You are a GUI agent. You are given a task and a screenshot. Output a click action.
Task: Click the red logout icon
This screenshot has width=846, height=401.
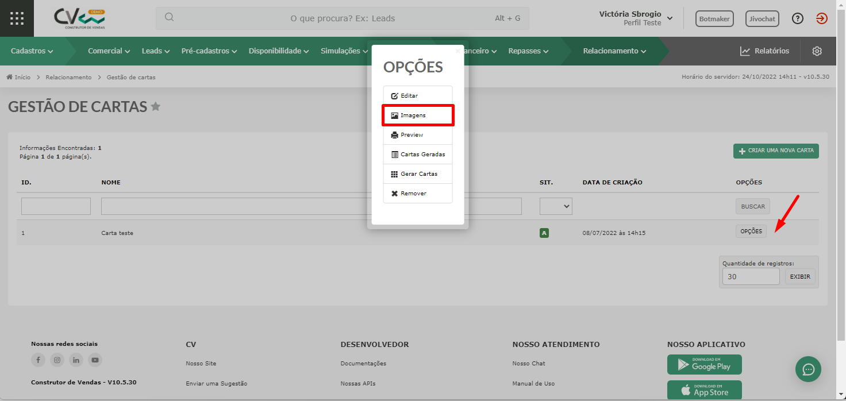[x=822, y=18]
